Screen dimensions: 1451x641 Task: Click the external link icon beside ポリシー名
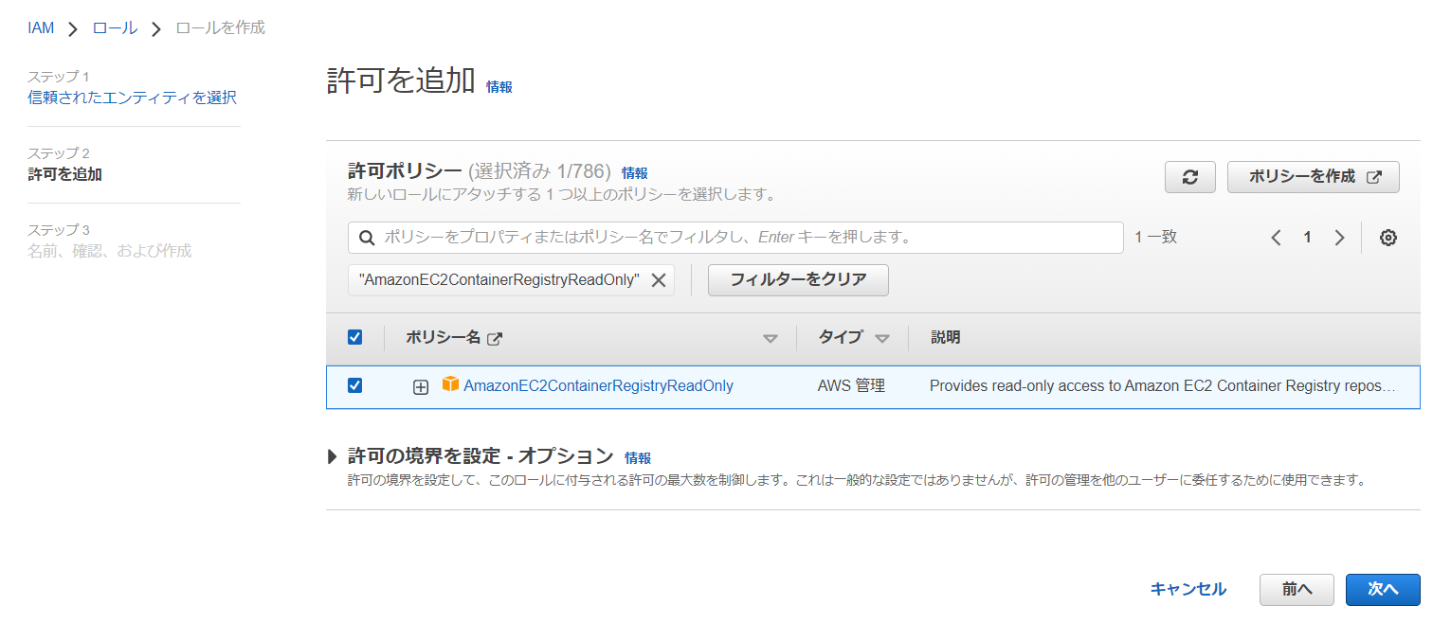[494, 338]
